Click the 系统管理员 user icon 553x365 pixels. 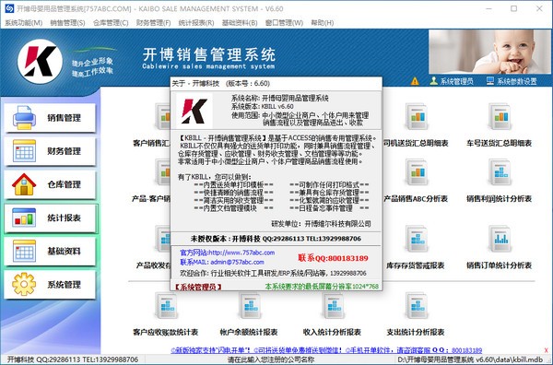(433, 81)
